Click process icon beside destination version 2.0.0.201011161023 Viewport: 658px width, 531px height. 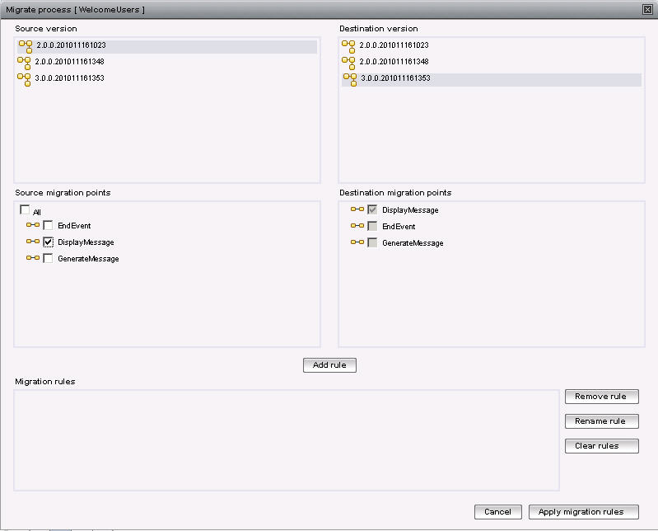[348, 46]
